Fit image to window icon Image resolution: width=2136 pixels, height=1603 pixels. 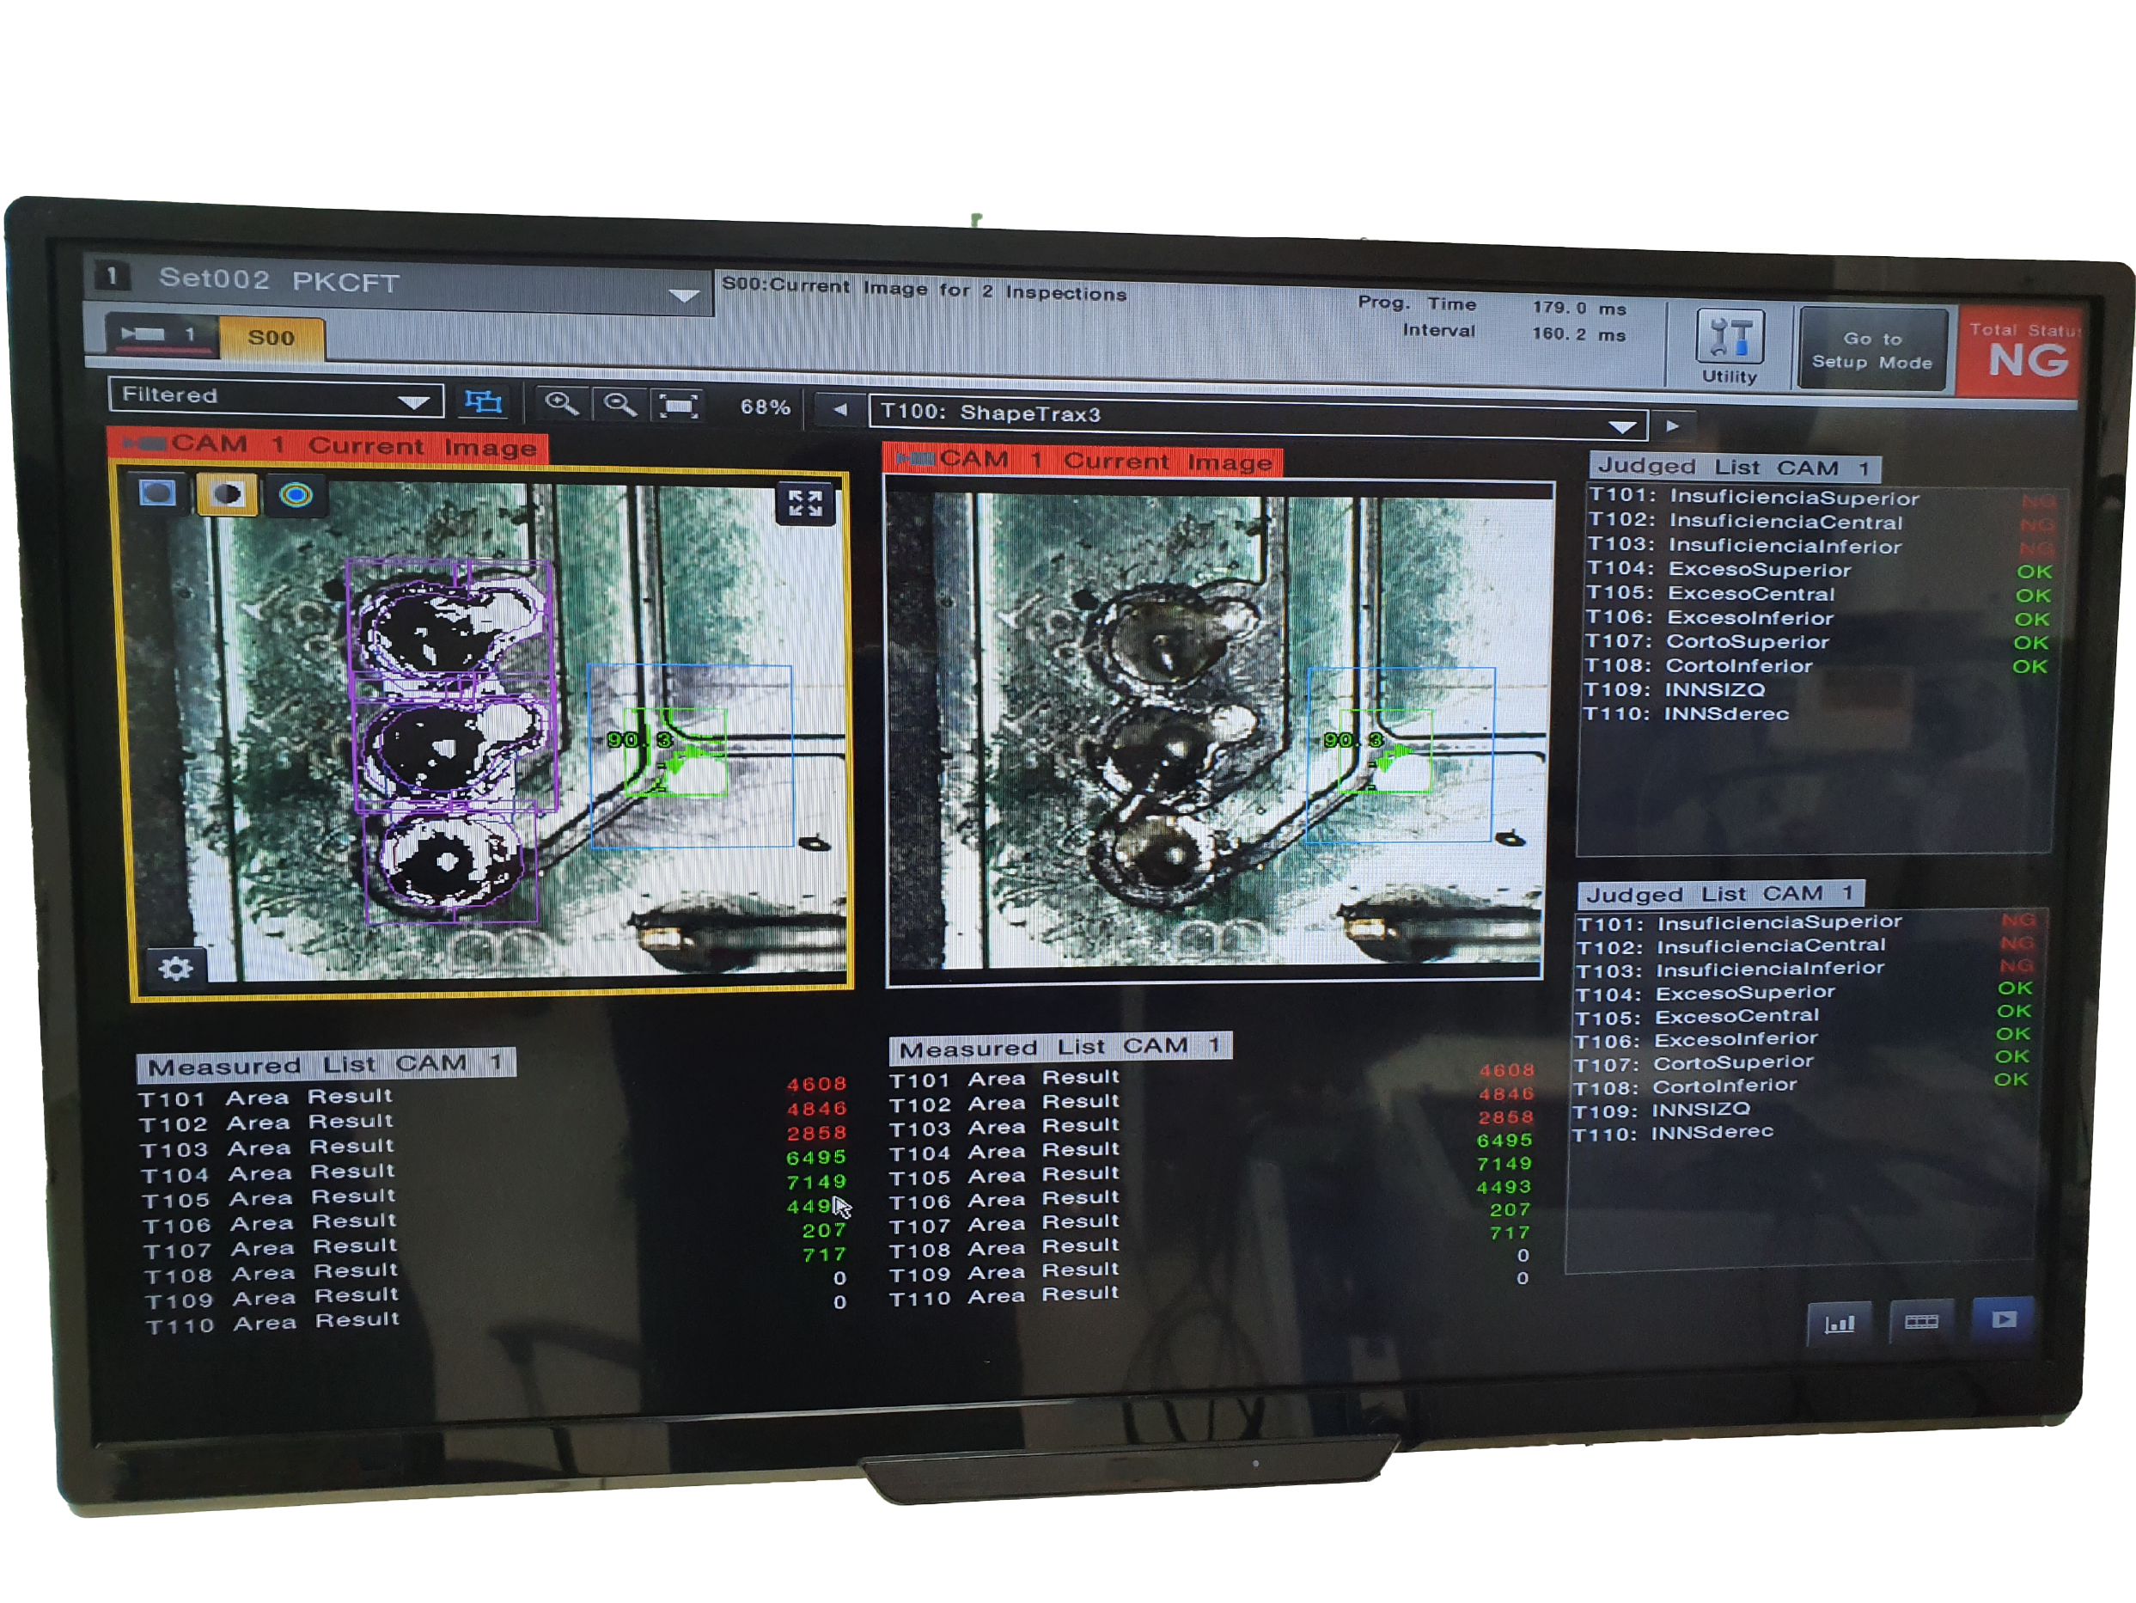point(679,406)
